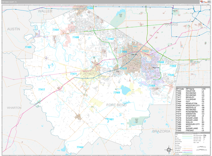Click the STAFFORD row in the ZIP index
The height and width of the screenshot is (156, 212).
(x=190, y=116)
